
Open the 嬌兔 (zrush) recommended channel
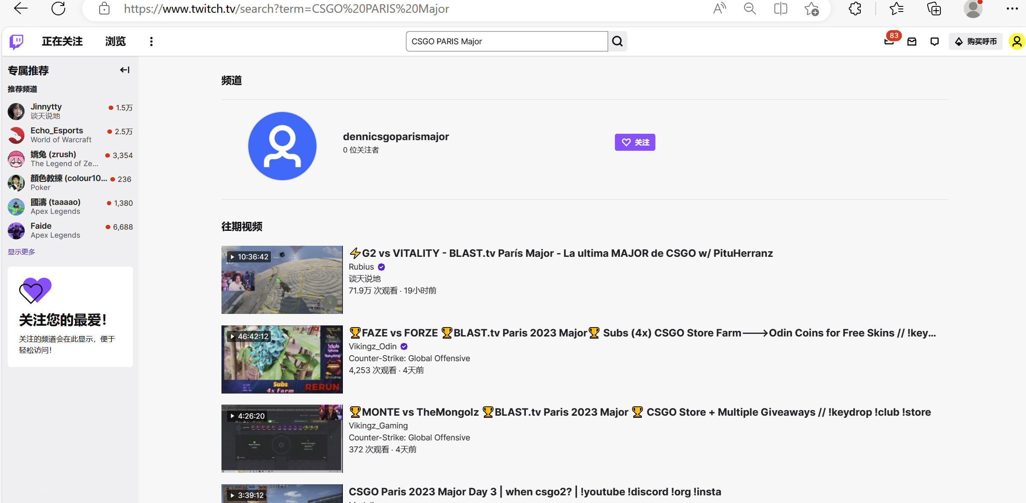click(70, 158)
